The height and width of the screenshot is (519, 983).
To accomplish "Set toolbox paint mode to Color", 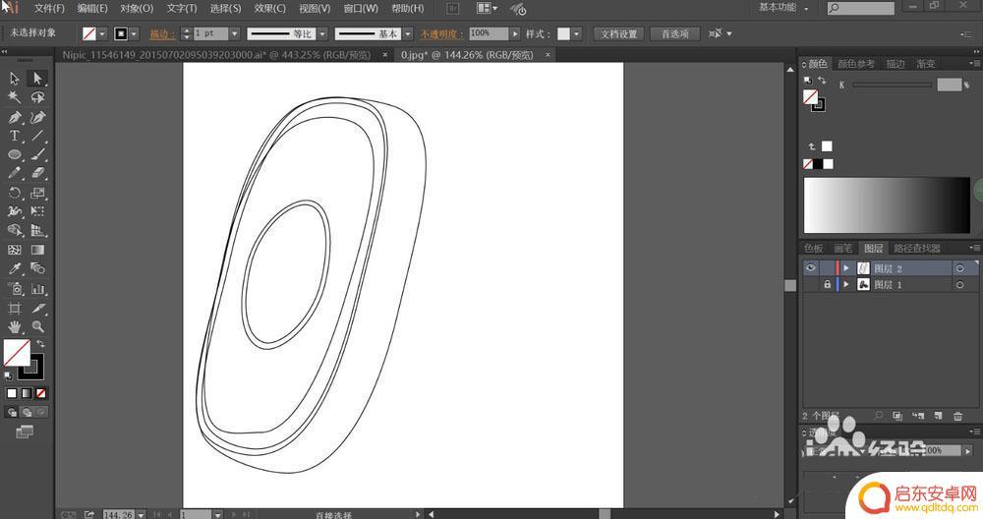I will 11,393.
